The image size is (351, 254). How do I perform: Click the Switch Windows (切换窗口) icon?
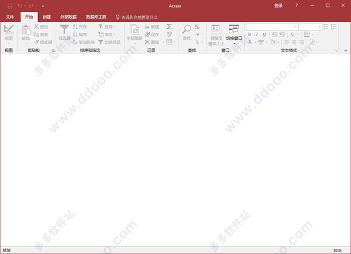233,29
